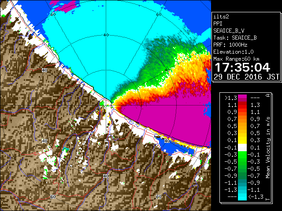Click the 60 km ring label at southeast
The image size is (282, 211).
pyautogui.click(x=159, y=196)
